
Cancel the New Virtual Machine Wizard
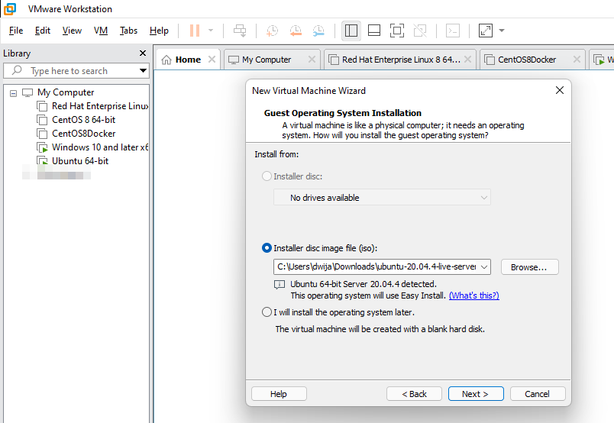538,394
